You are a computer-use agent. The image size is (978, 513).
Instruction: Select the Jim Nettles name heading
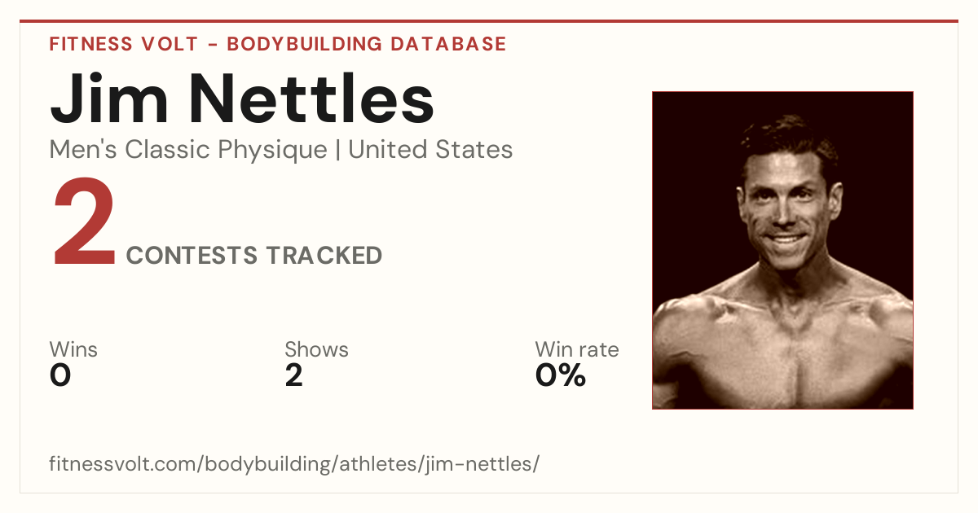[x=242, y=98]
